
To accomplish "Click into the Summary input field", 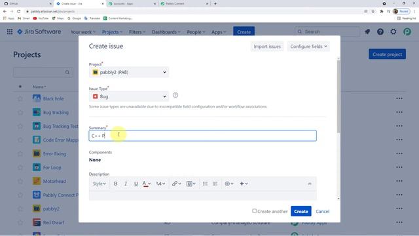I will coord(202,136).
